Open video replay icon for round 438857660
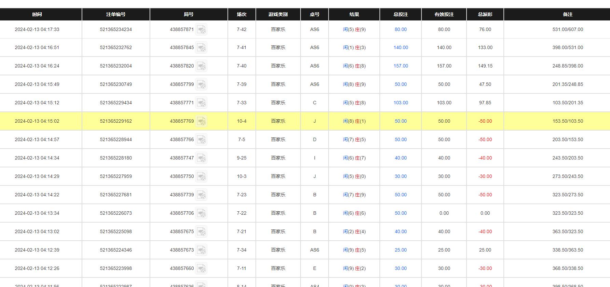The image size is (610, 287). [x=201, y=268]
